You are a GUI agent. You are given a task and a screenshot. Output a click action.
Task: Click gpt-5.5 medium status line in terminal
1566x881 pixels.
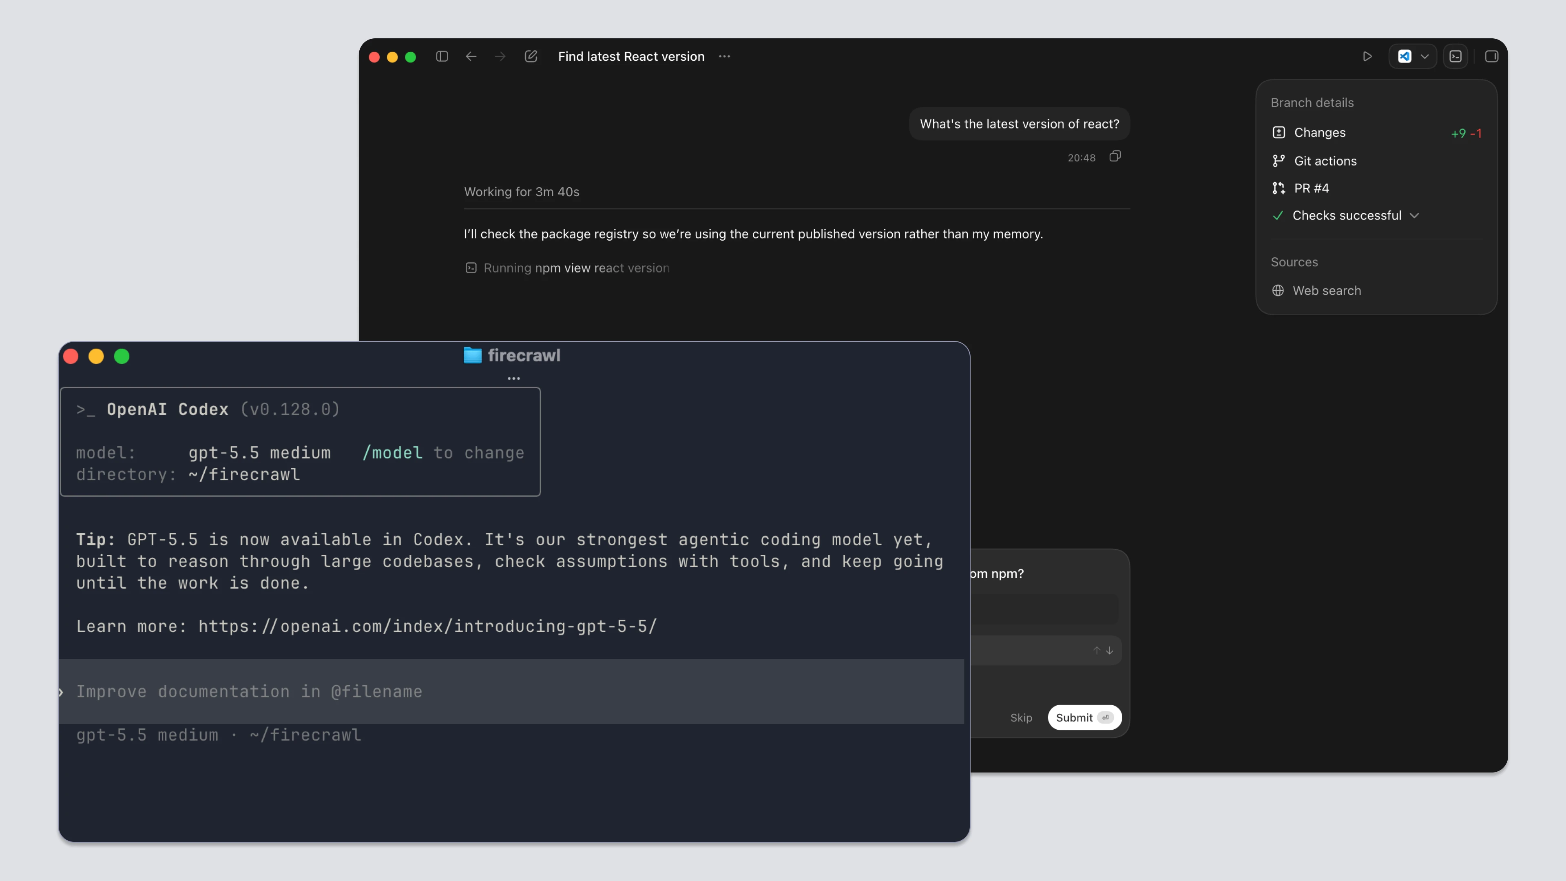pyautogui.click(x=218, y=735)
